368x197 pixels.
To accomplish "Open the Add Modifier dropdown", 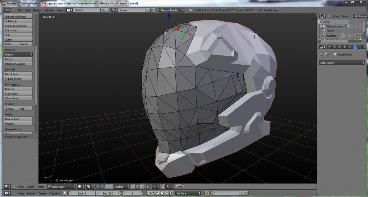I will (x=341, y=63).
